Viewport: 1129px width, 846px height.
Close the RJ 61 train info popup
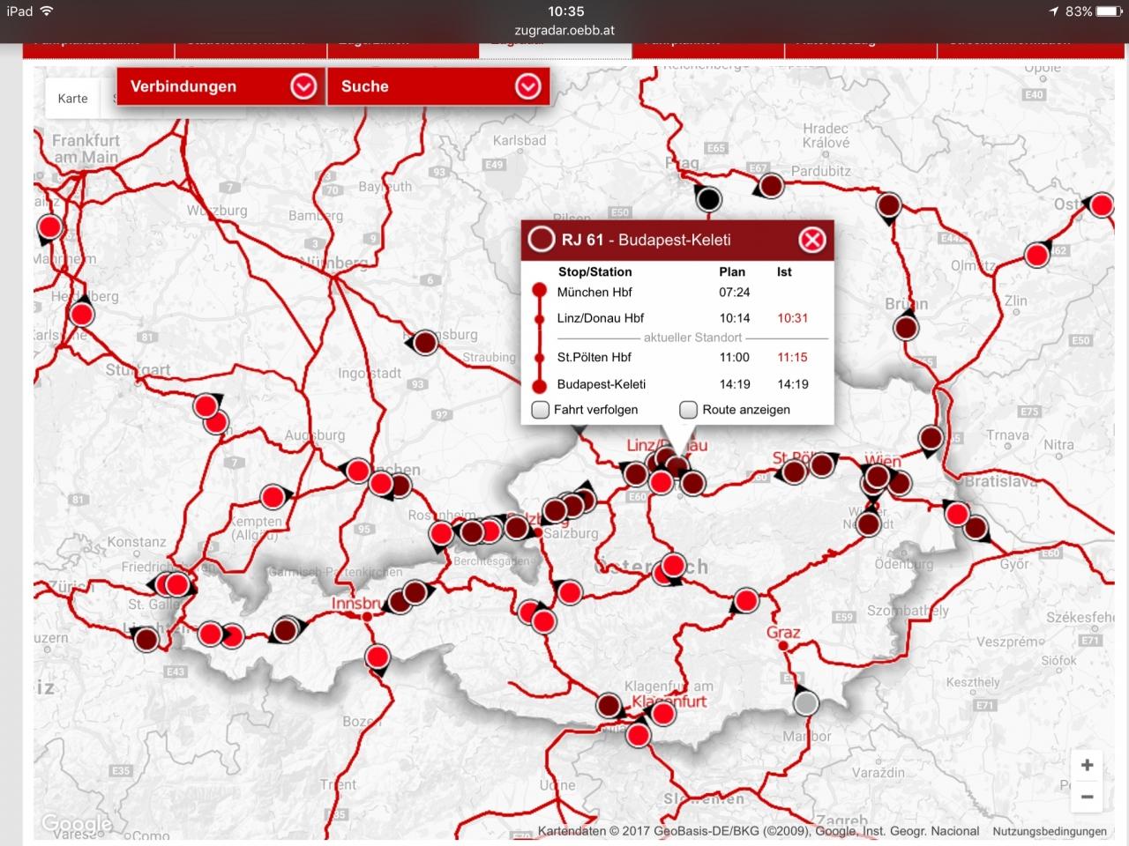pos(811,240)
